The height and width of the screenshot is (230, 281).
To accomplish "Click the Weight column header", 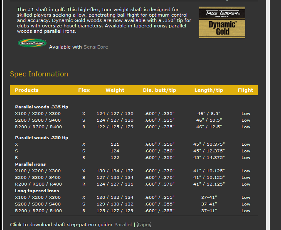I will point(115,90).
